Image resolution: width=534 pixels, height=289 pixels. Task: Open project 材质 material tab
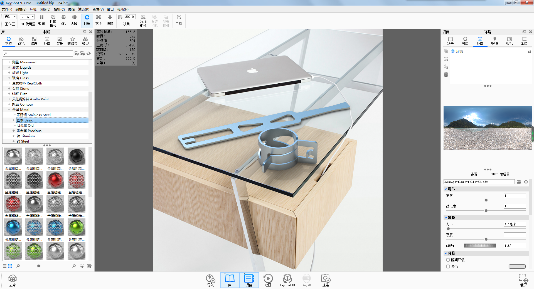click(x=465, y=41)
